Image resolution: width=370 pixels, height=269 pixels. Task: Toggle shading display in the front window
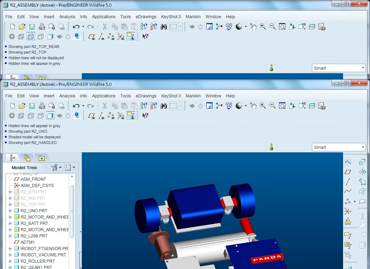[x=50, y=116]
